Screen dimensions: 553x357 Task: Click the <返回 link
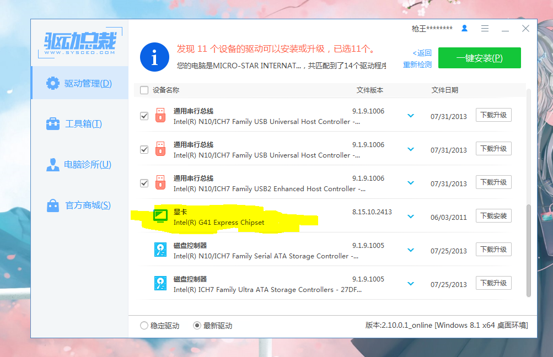(x=422, y=53)
